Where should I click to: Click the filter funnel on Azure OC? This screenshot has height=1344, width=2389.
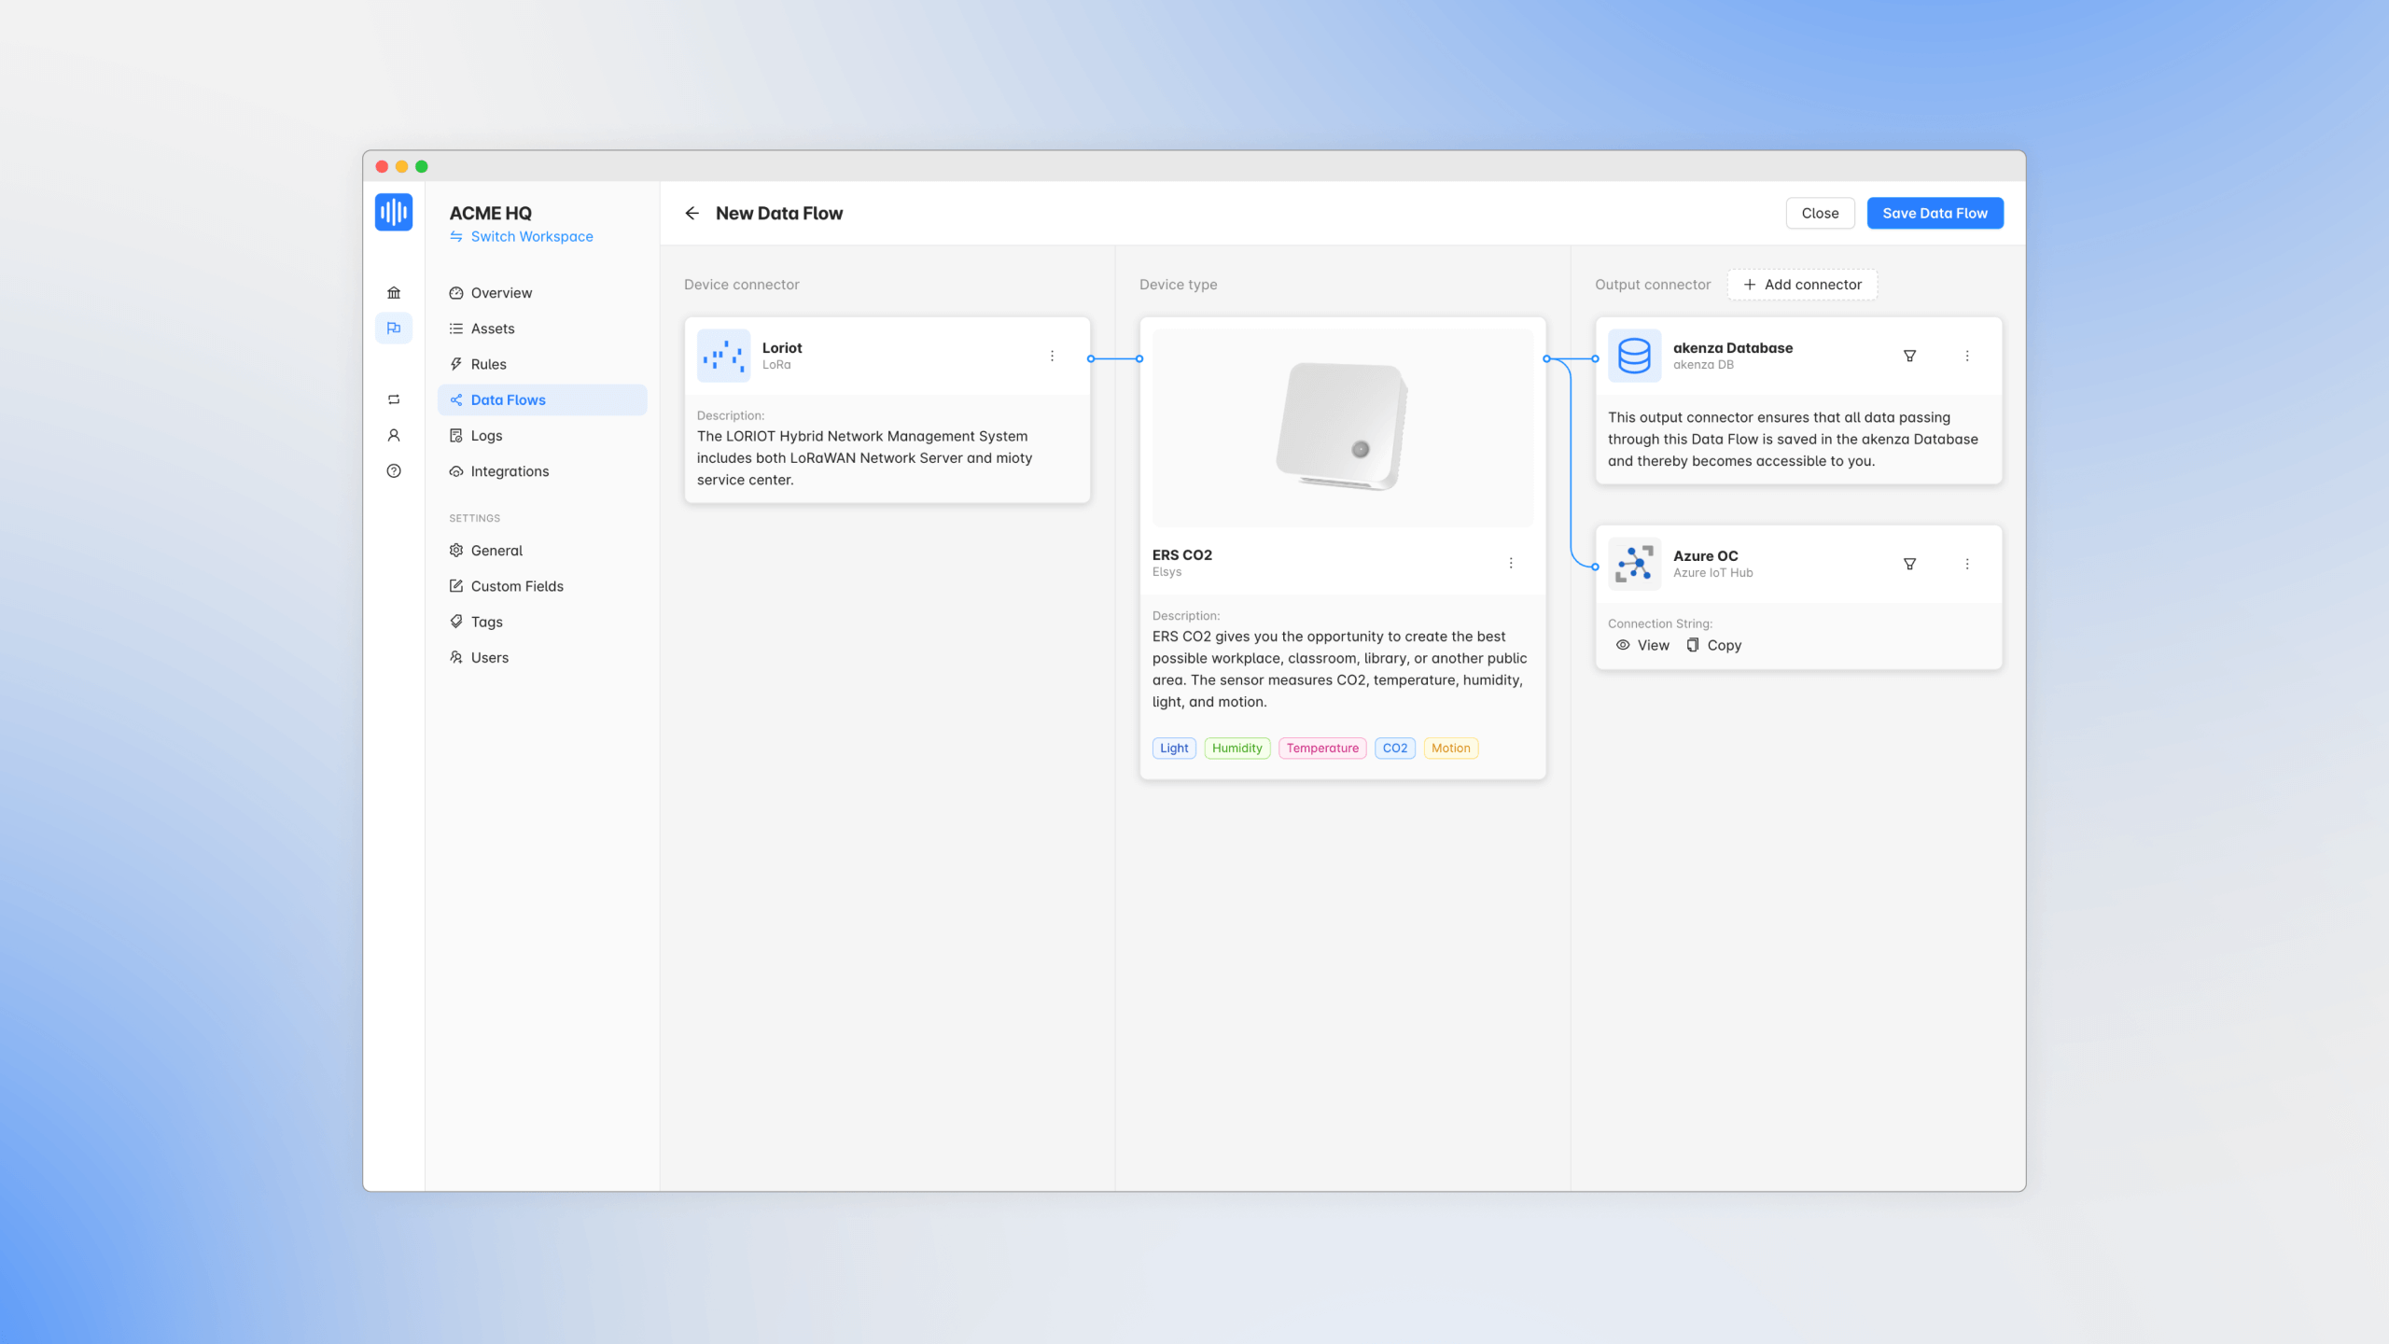coord(1909,564)
